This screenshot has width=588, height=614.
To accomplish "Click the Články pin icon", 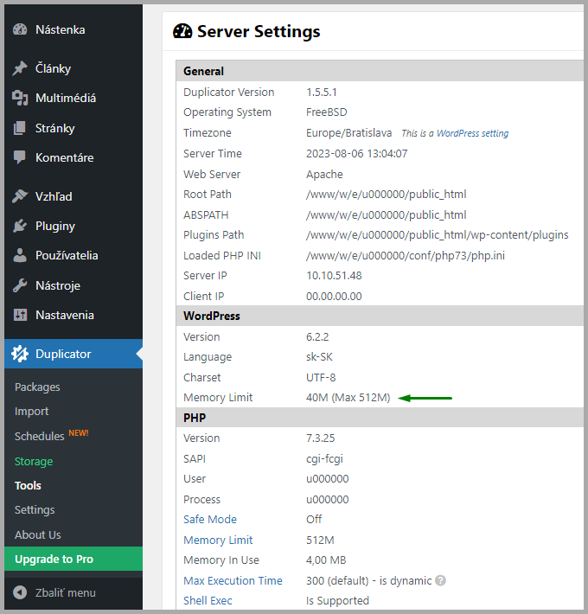I will pos(20,69).
